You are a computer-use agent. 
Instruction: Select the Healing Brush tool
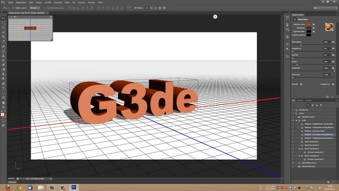click(x=3, y=46)
